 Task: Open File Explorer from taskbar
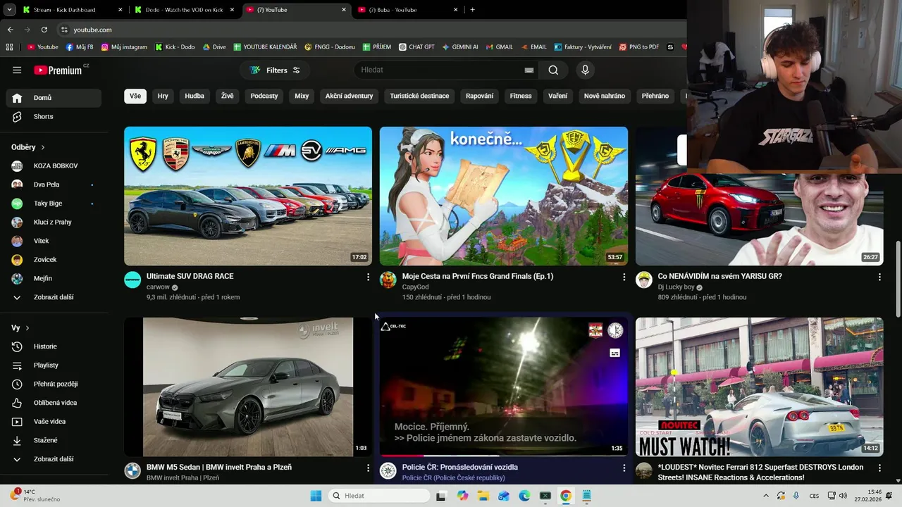[x=483, y=496]
